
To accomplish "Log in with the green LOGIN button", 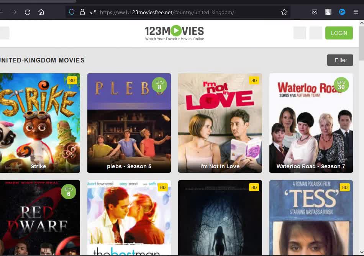I will [339, 33].
